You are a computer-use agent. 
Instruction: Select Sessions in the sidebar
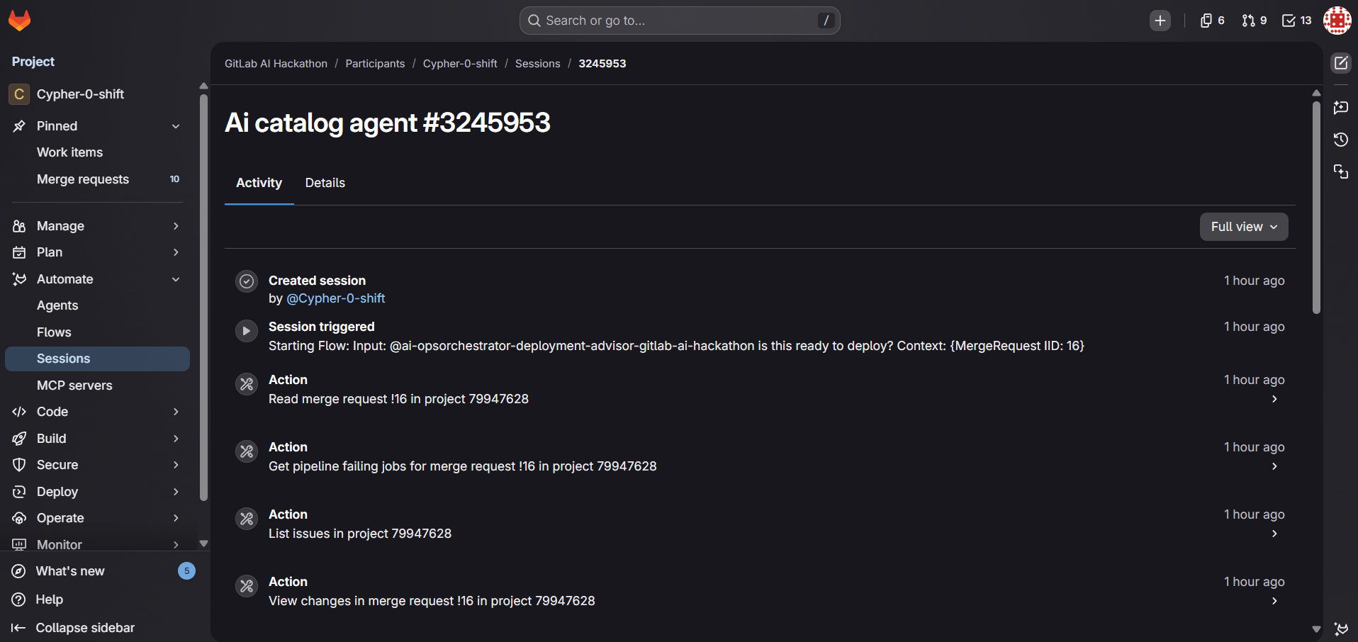tap(97, 359)
